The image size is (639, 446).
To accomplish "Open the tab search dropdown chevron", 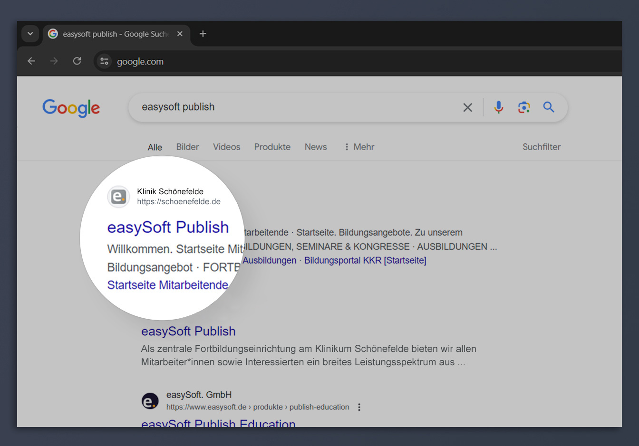I will (x=30, y=34).
